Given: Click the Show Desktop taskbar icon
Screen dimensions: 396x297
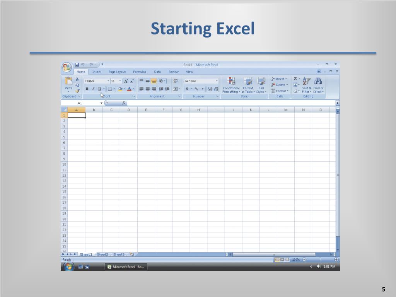Looking at the screenshot, I should 80,267.
